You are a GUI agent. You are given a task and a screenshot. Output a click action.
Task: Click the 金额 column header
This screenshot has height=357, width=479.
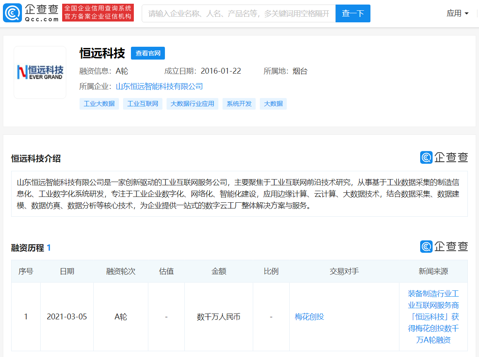pos(219,271)
